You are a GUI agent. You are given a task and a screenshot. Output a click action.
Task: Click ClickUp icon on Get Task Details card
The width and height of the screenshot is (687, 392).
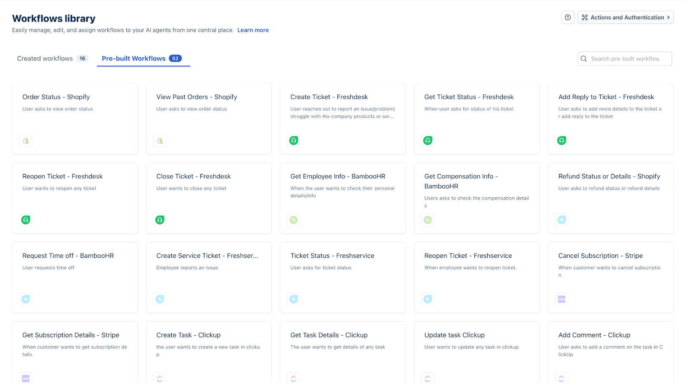click(294, 378)
